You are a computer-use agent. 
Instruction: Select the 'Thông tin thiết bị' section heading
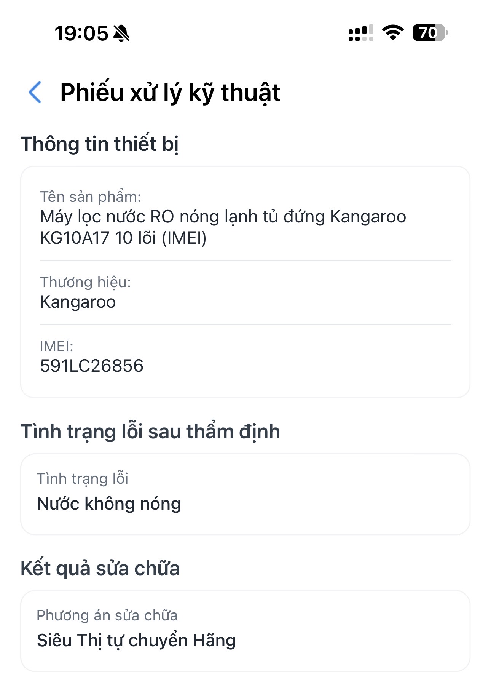(x=100, y=144)
